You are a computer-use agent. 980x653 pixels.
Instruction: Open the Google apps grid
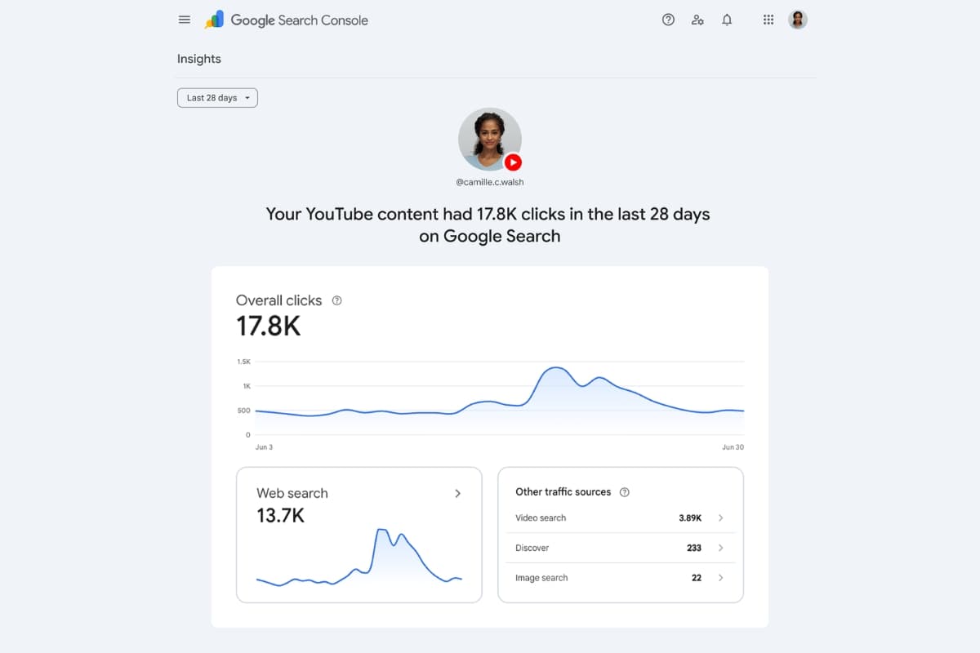[x=768, y=20]
